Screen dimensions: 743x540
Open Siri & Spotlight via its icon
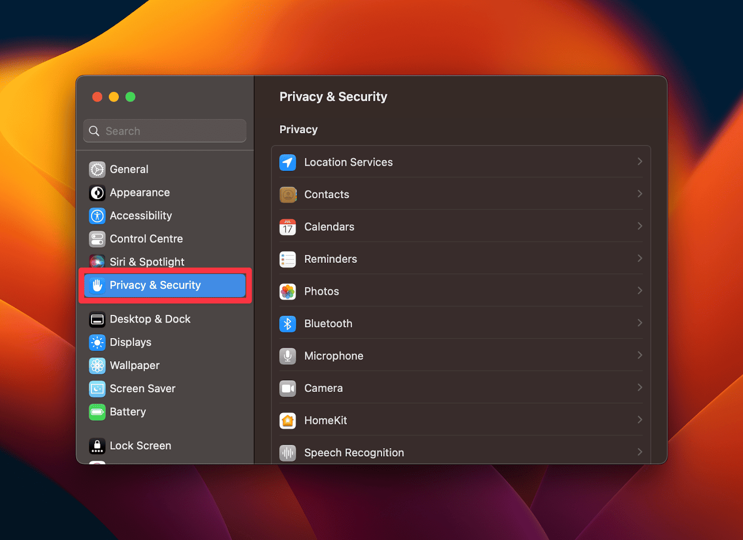(97, 261)
